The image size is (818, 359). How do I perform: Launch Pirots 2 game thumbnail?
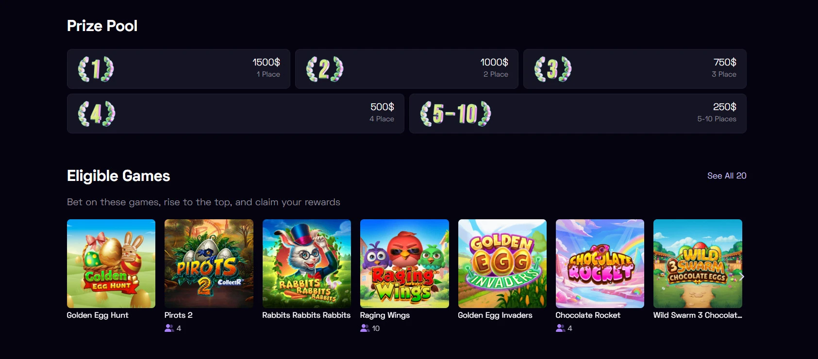pyautogui.click(x=209, y=263)
